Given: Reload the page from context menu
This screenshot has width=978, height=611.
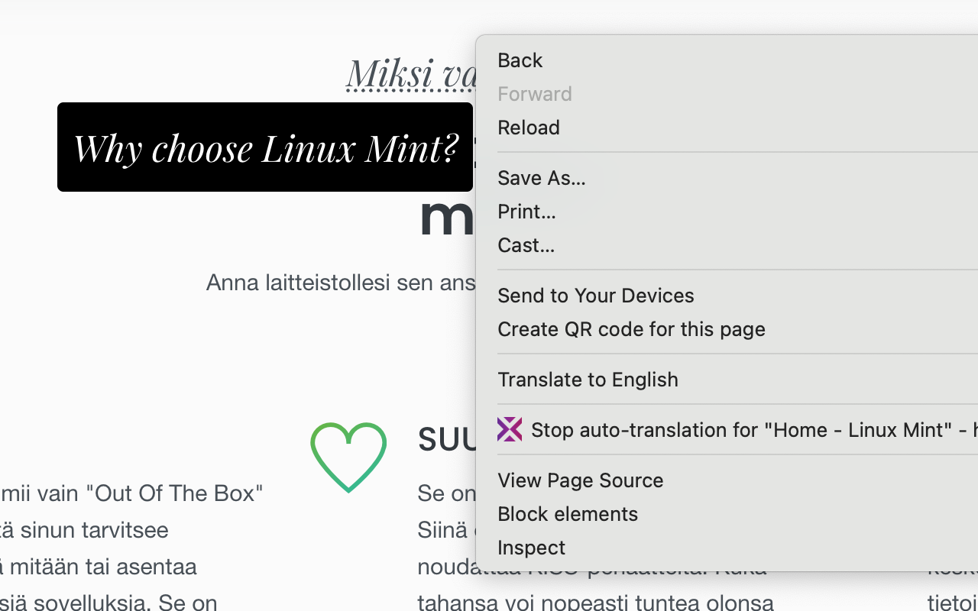Looking at the screenshot, I should click(528, 128).
